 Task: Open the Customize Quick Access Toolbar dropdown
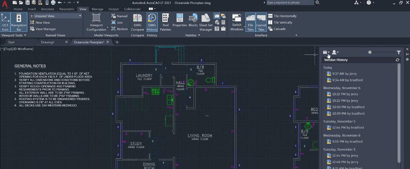(x=78, y=3)
